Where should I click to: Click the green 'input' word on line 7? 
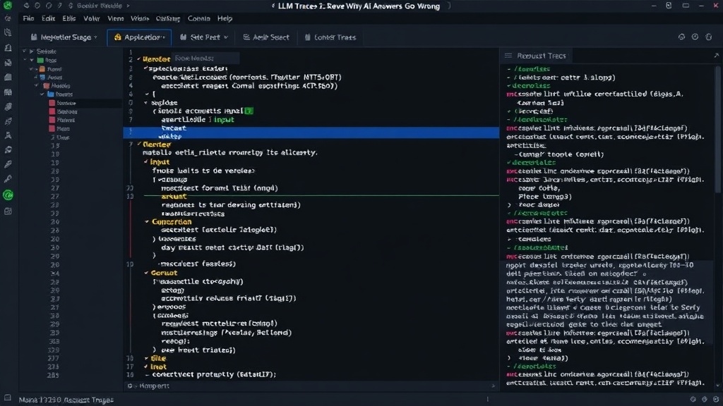(x=224, y=120)
